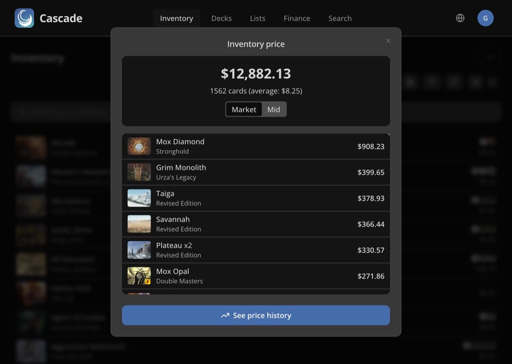
Task: Switch pricing to Market
Action: (x=244, y=109)
